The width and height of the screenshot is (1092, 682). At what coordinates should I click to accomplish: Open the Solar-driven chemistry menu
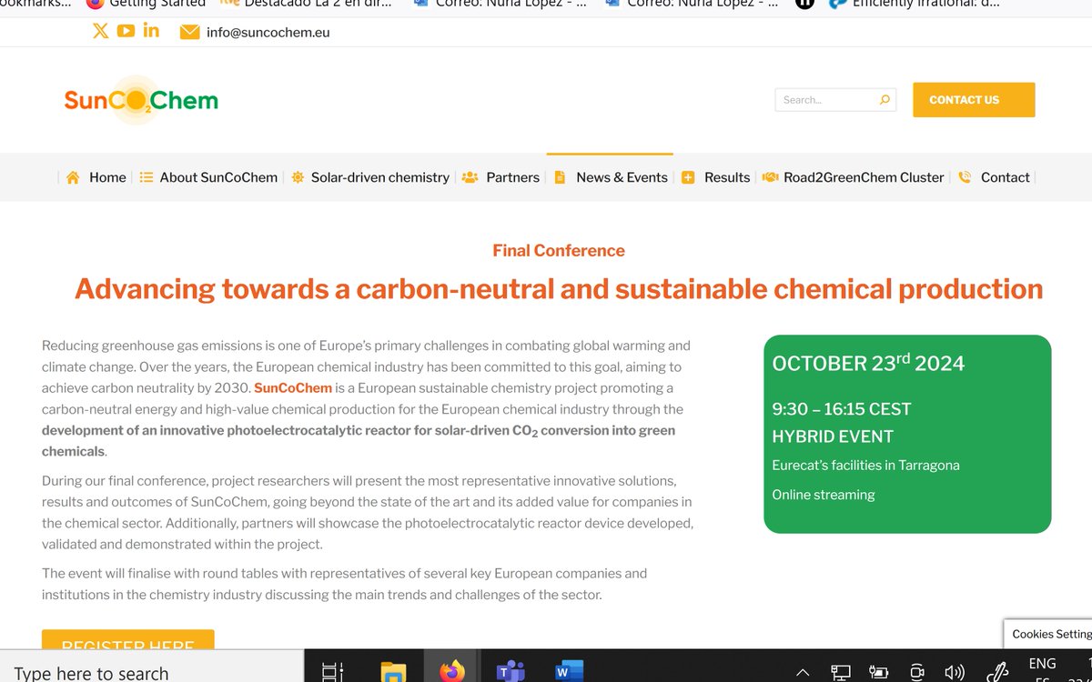click(x=380, y=177)
